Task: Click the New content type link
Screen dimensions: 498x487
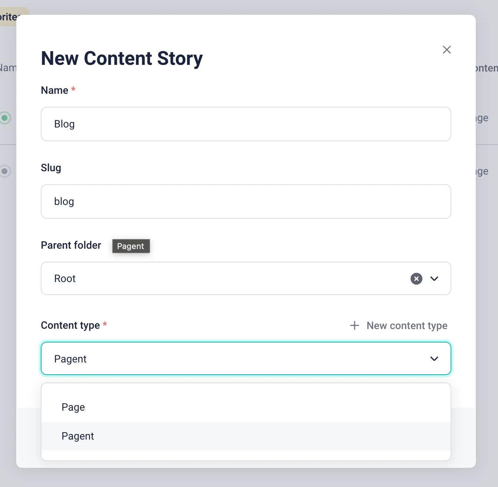Action: coord(407,325)
